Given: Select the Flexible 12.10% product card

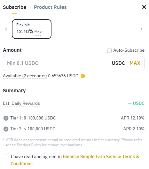Looking at the screenshot, I should point(32,29).
